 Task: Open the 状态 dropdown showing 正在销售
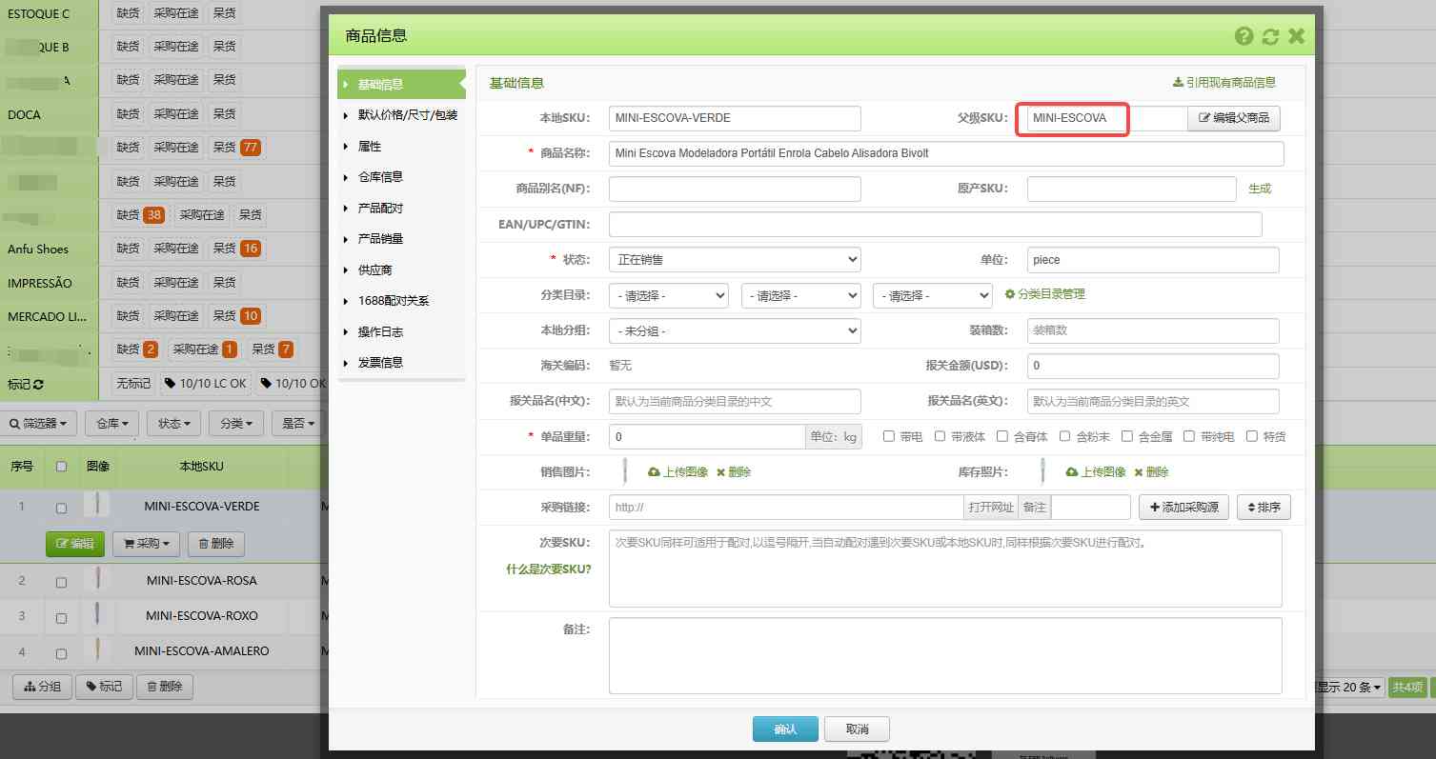coord(734,259)
